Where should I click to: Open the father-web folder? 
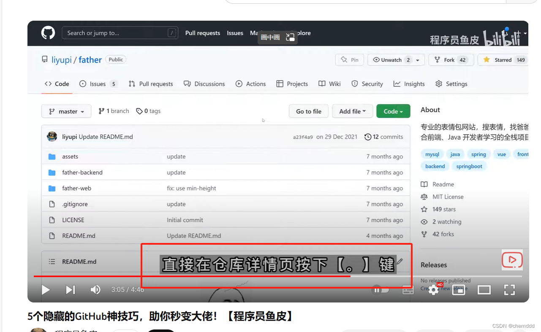[76, 188]
